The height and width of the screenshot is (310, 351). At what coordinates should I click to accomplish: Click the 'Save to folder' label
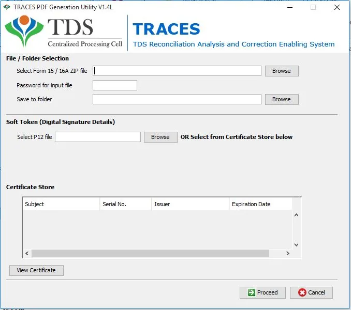[34, 99]
